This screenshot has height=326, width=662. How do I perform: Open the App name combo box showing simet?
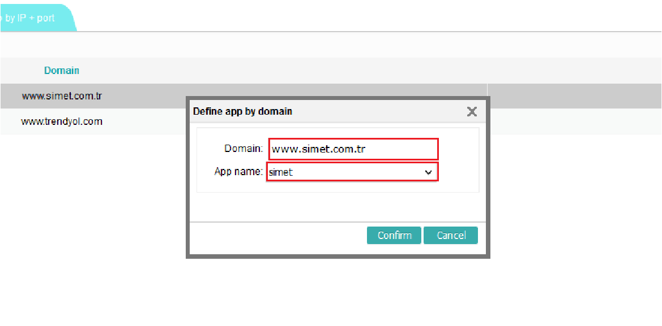pos(345,172)
